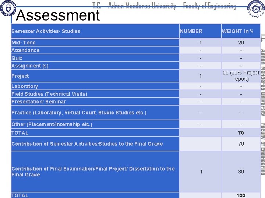This screenshot has height=198, width=265.
Task: Click the 'WEIGHT in %' column header
Action: point(241,31)
